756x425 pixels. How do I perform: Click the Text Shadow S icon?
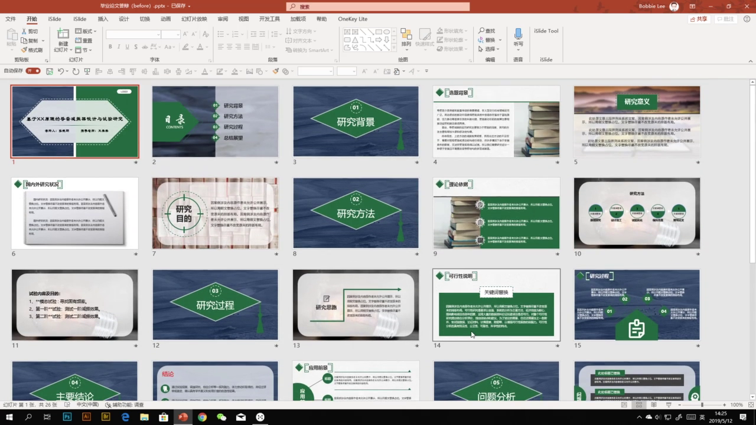[136, 47]
